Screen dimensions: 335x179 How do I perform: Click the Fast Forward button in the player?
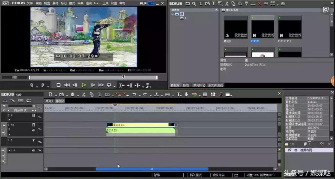point(101,85)
